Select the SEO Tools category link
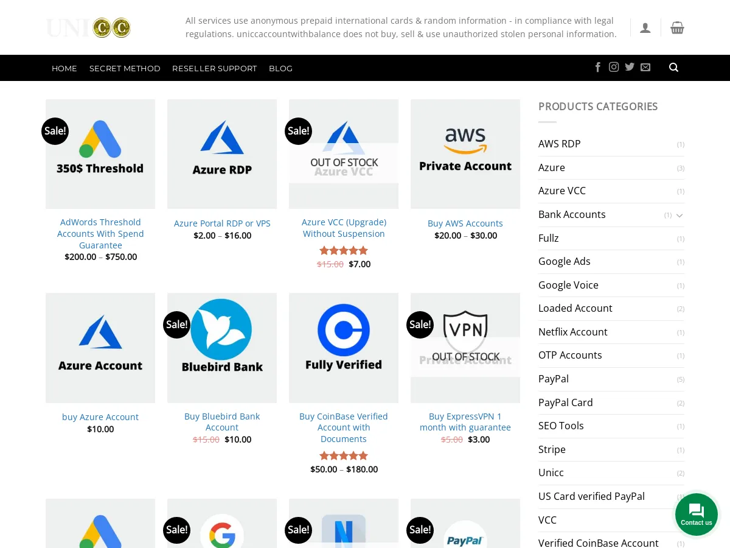 (561, 426)
